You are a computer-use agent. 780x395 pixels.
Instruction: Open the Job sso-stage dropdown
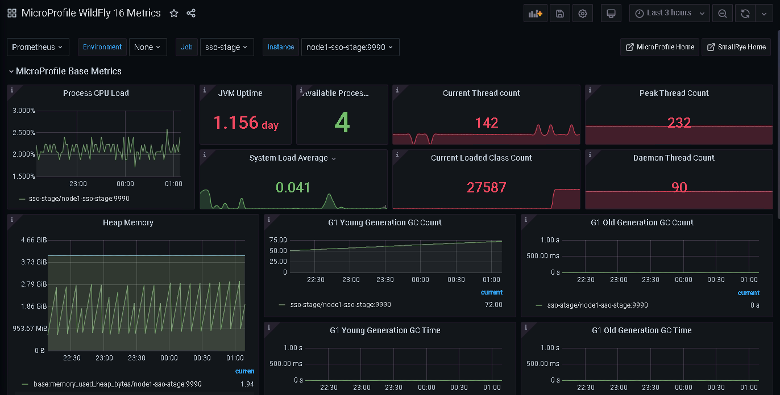click(226, 47)
